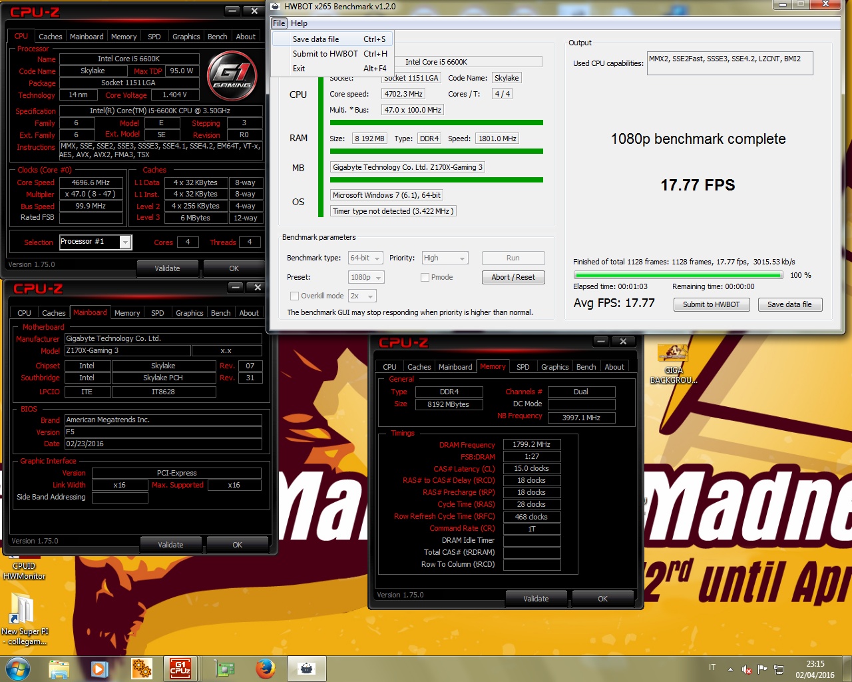Screen dimensions: 852x682
Task: Click the NB Frequency 3997.1 MHz value
Action: pos(581,418)
